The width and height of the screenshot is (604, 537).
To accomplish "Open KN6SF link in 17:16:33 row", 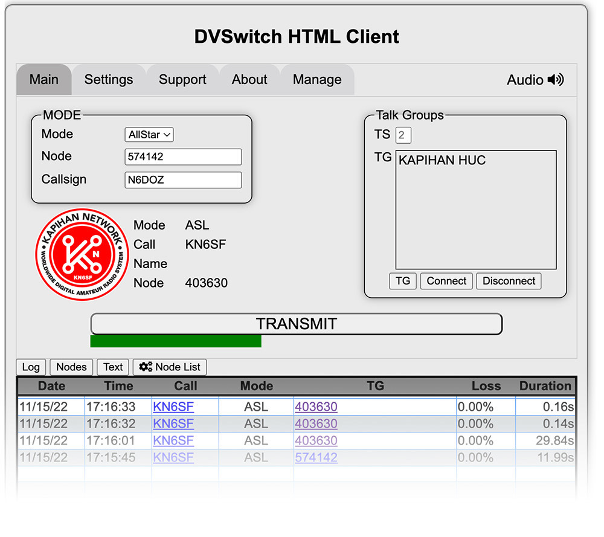I will tap(173, 407).
